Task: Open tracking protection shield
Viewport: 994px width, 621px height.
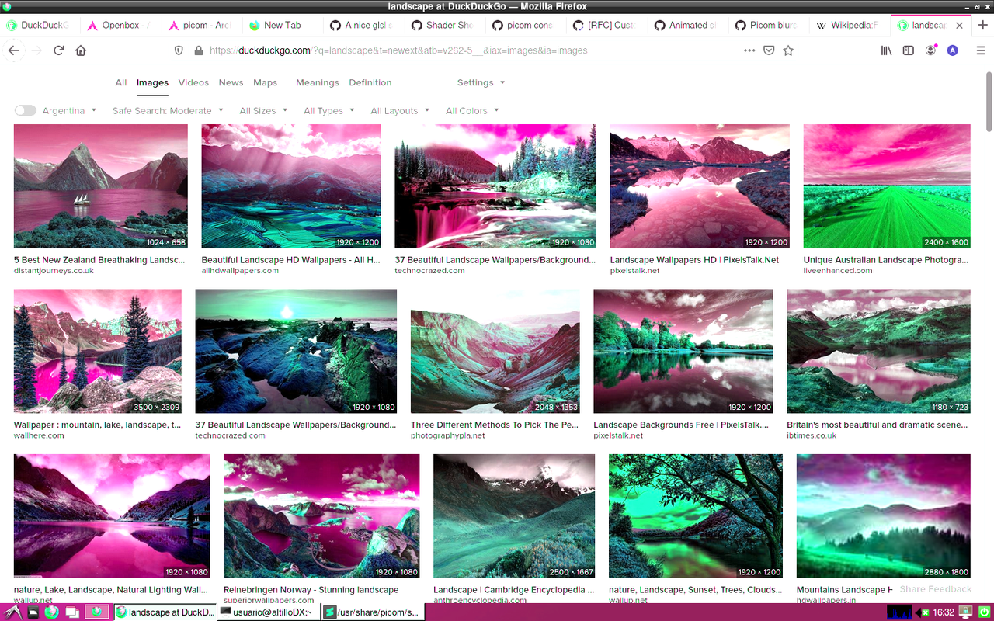Action: [x=179, y=50]
